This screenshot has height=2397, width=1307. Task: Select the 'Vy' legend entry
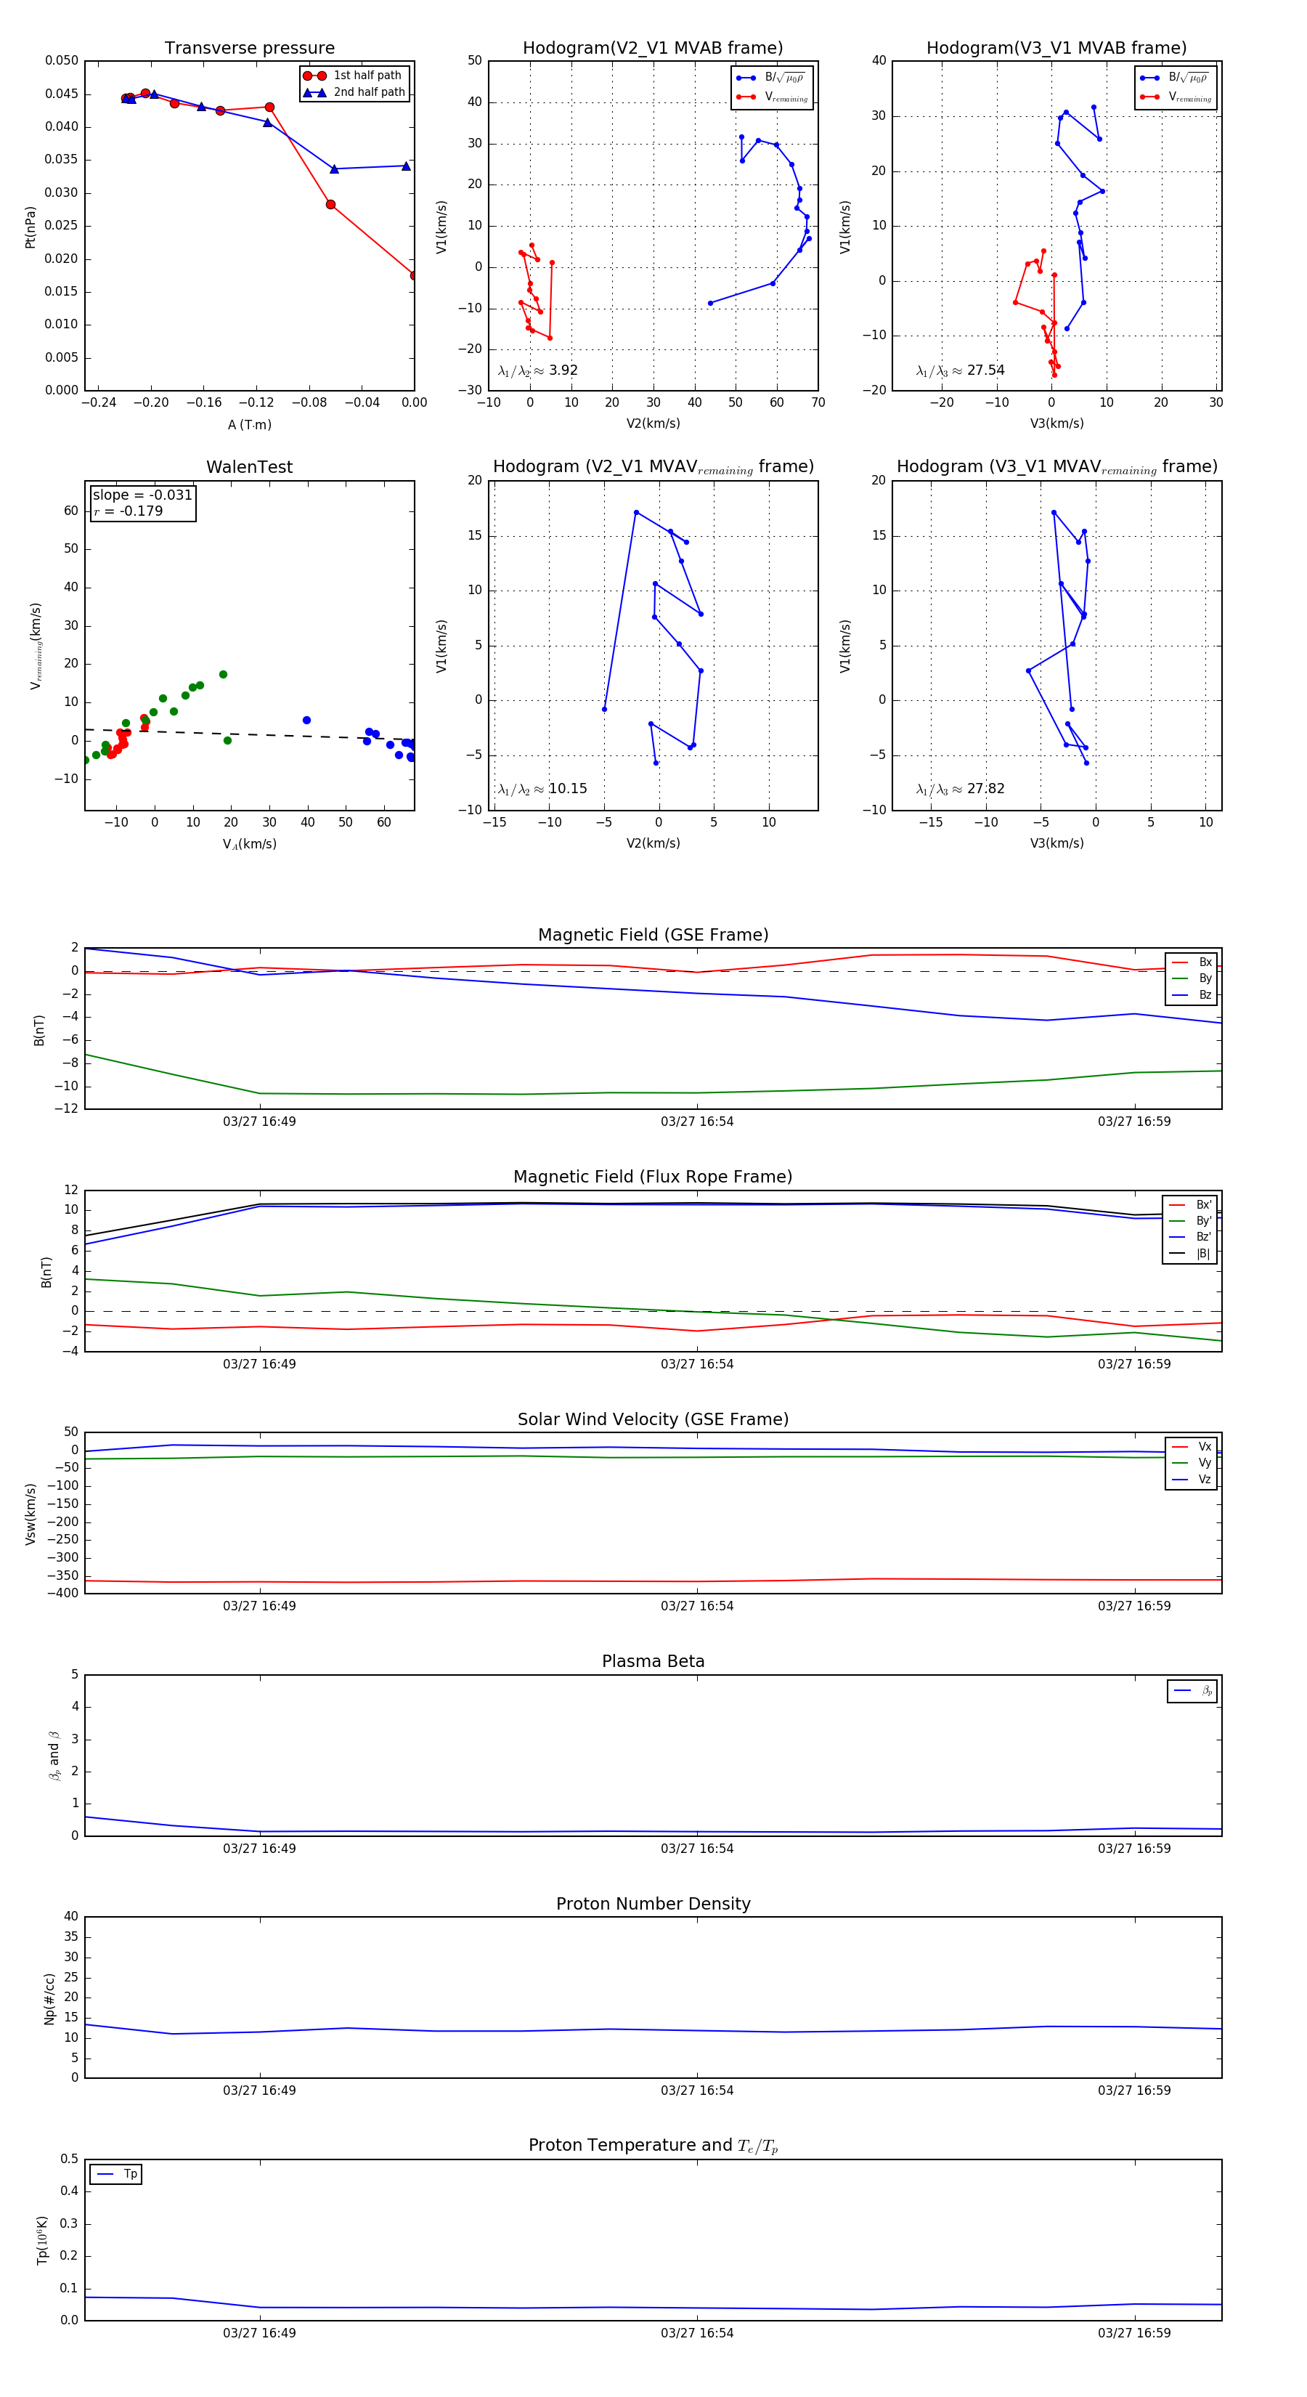[x=1192, y=1463]
